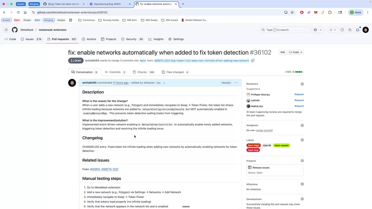372x209 pixels.
Task: Open the Insights tab
Action: (x=156, y=39)
